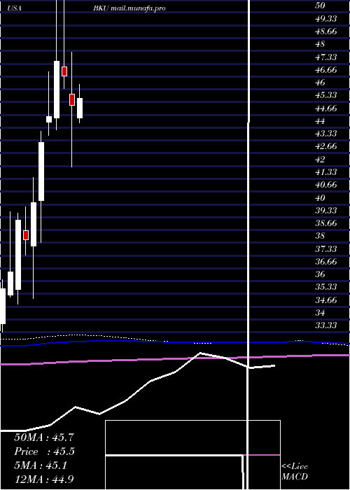This screenshot has height=490, width=350.
Task: Click the red candlestick near 45.33
Action: [x=72, y=99]
